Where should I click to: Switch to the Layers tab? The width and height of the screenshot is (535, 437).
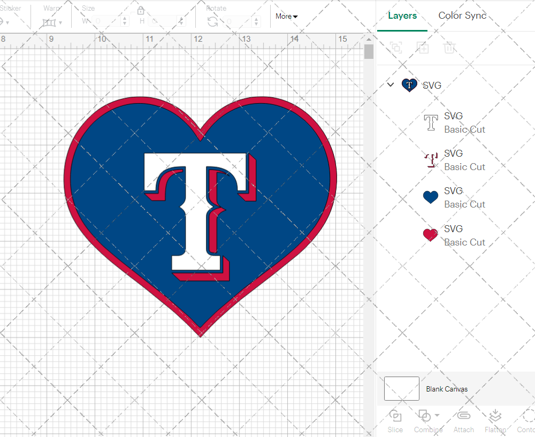click(x=402, y=16)
